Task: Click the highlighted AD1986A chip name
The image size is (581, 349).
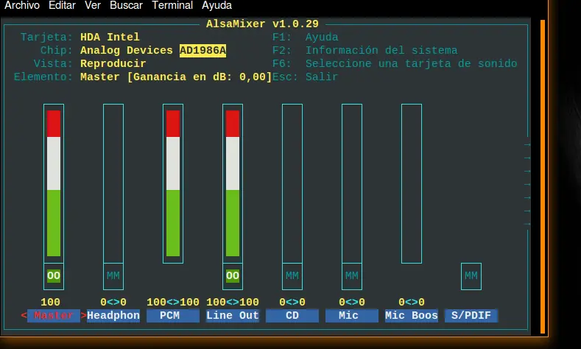Action: pos(203,50)
